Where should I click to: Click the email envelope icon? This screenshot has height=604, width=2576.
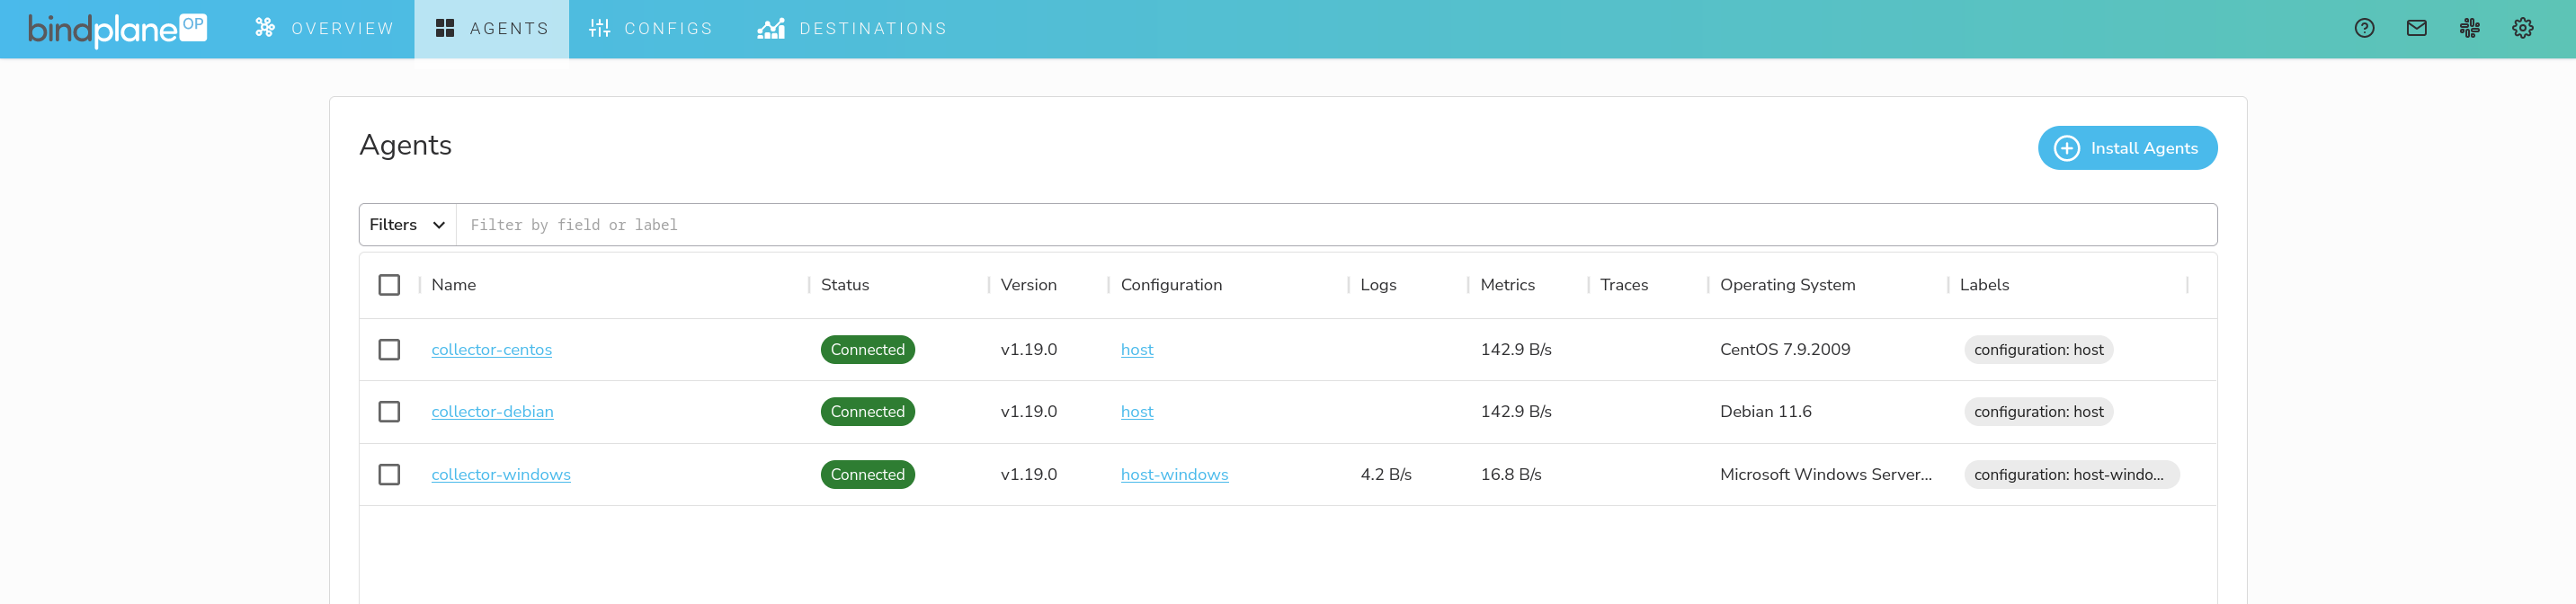(2416, 28)
